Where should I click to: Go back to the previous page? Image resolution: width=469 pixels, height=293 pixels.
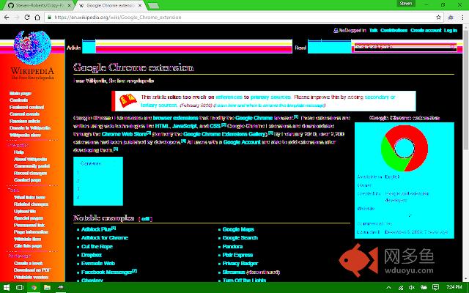point(7,18)
